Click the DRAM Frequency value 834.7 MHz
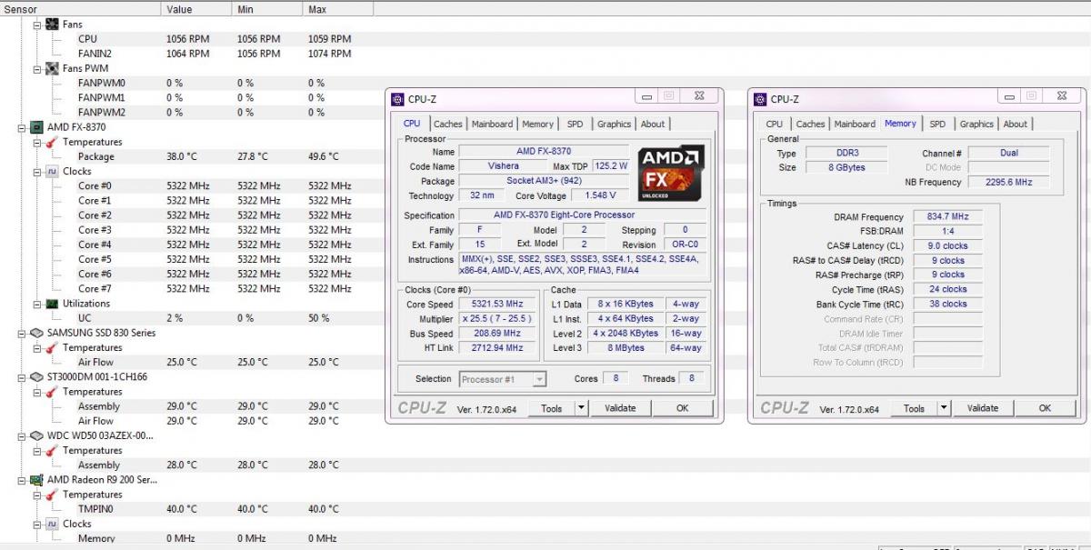The width and height of the screenshot is (1091, 550). [947, 216]
